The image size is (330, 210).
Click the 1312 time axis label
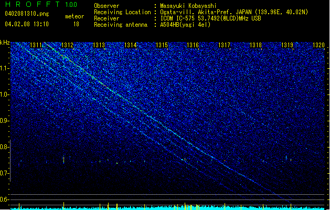coord(67,45)
